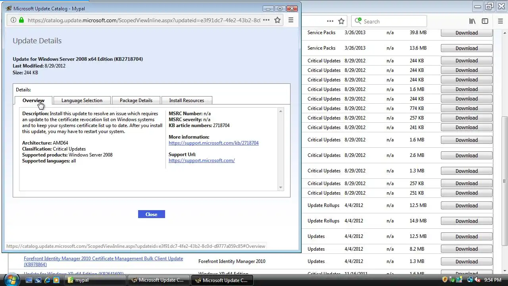Click the 2718704 KB article number
This screenshot has width=508, height=286.
pos(221,126)
